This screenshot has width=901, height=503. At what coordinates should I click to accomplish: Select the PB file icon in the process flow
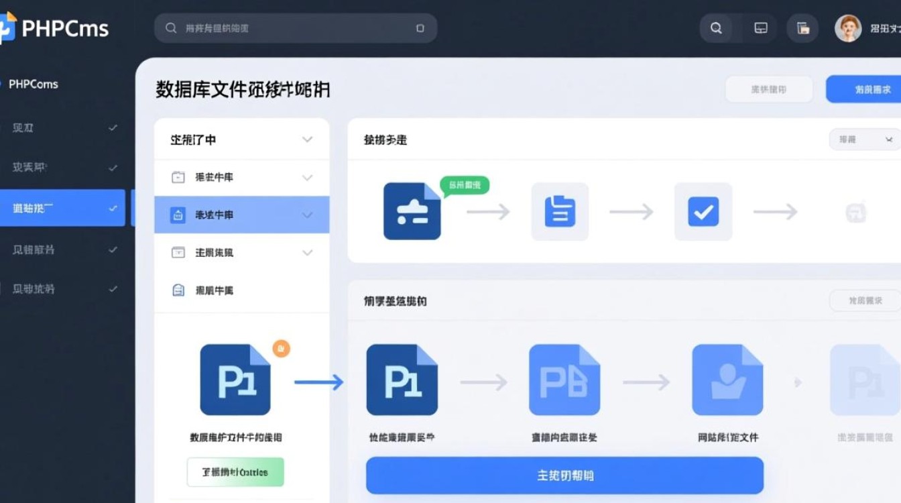tap(564, 378)
